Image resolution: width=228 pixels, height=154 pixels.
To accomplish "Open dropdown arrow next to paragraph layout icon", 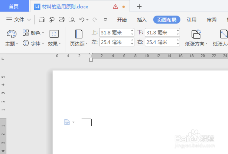I will click(73, 122).
